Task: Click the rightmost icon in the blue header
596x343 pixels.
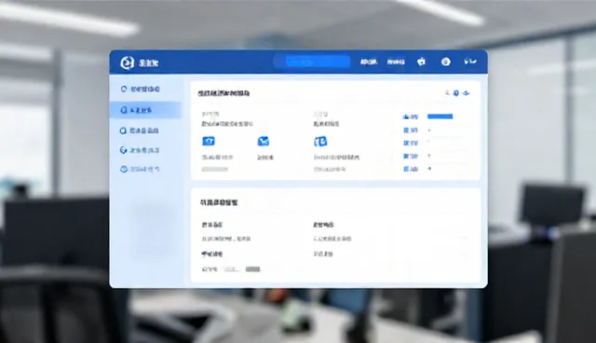Action: (470, 62)
